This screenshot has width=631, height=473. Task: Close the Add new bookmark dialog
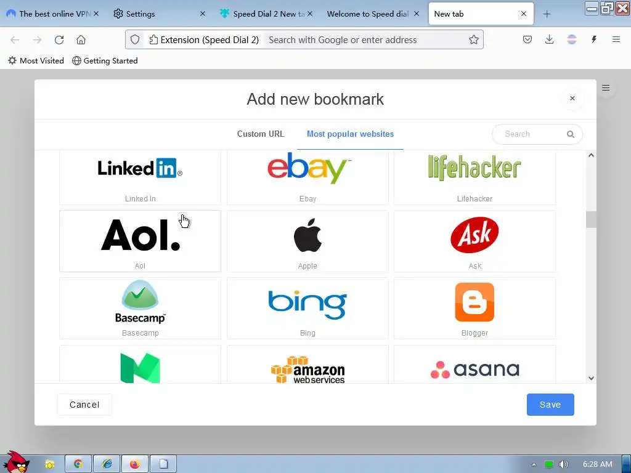[572, 98]
